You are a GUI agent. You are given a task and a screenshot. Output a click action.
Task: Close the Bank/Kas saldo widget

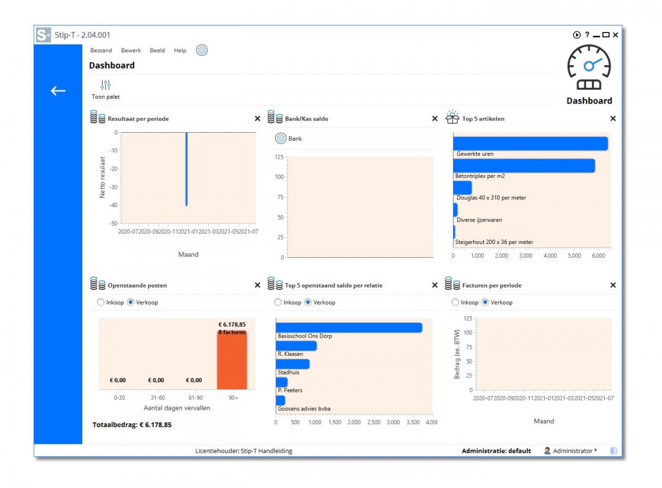click(x=435, y=118)
